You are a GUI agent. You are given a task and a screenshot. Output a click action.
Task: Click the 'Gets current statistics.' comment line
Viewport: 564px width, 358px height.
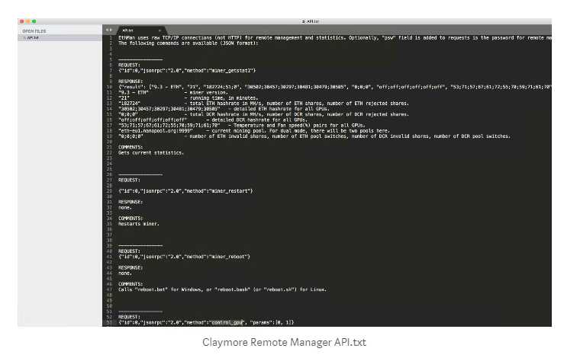[x=151, y=153]
